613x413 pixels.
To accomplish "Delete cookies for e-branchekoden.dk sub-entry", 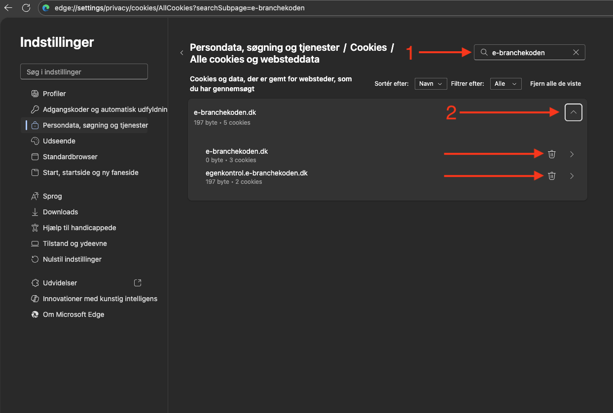I will [551, 154].
